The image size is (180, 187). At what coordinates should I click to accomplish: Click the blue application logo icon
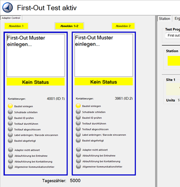click(x=8, y=8)
